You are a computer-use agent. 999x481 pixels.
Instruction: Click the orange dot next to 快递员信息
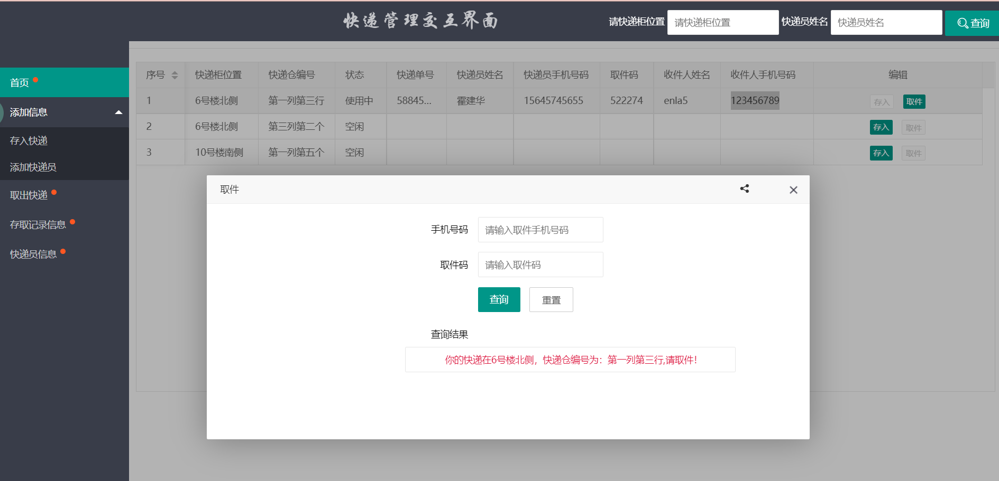coord(63,250)
